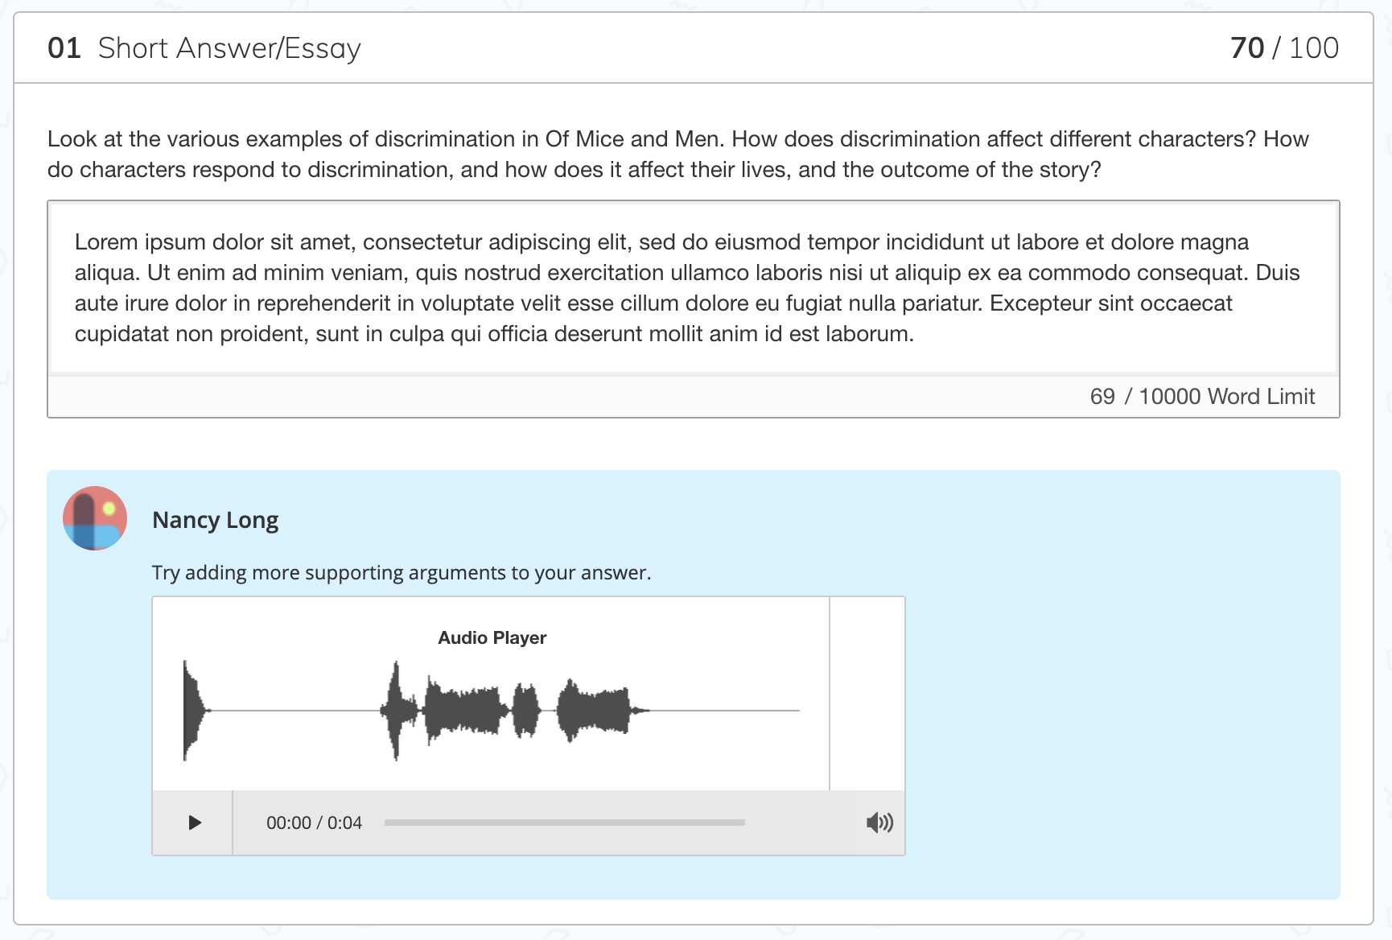Click the 69/10000 Word Limit counter
This screenshot has width=1392, height=940.
click(x=1201, y=396)
